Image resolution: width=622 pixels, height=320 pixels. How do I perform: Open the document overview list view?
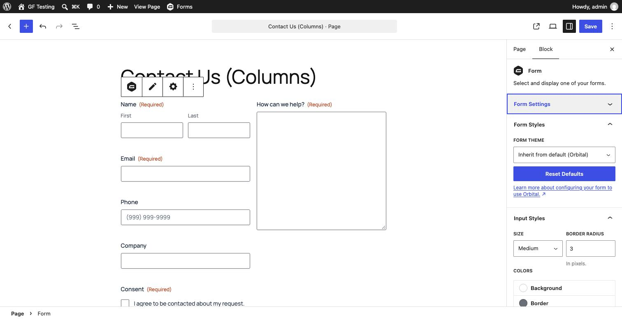(76, 26)
